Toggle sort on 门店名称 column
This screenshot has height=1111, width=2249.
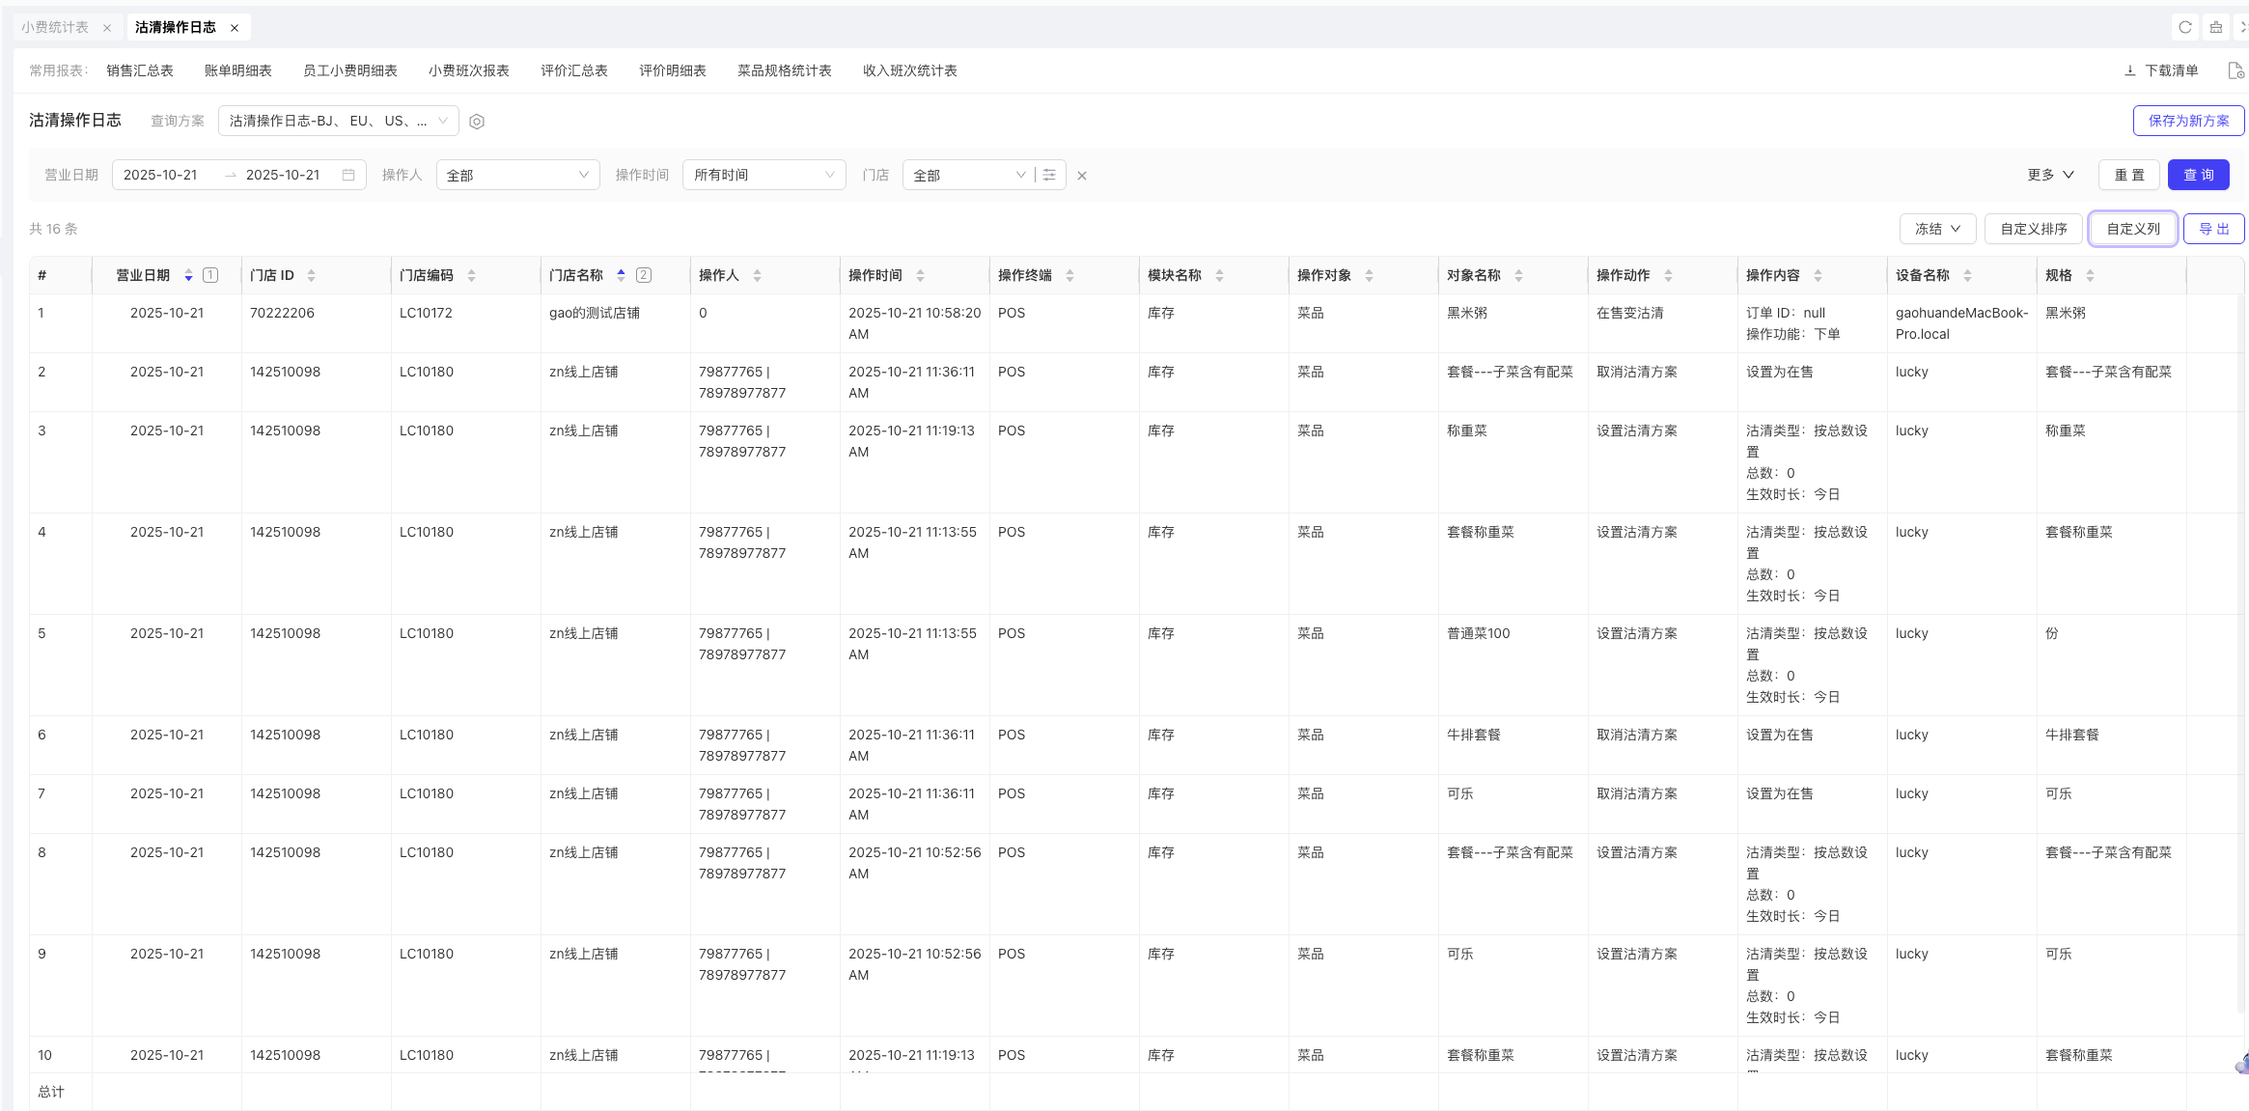(x=621, y=275)
